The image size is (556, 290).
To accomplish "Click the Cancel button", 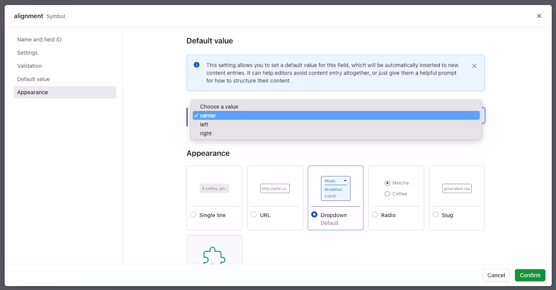I will pos(496,275).
